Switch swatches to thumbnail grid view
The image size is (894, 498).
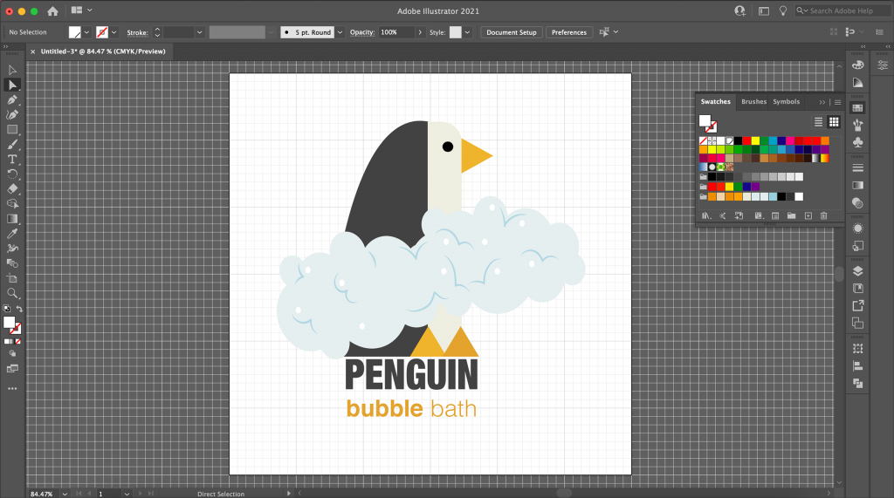click(x=834, y=122)
